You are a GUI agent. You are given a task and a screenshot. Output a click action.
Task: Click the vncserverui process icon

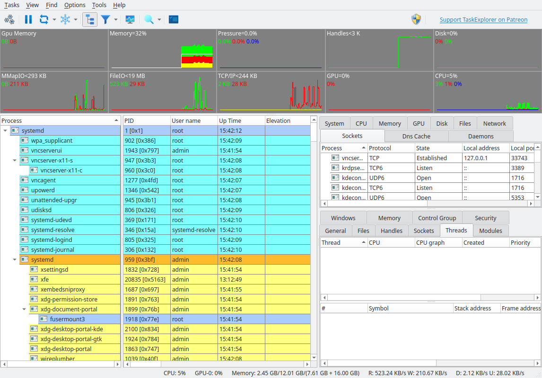pos(25,150)
